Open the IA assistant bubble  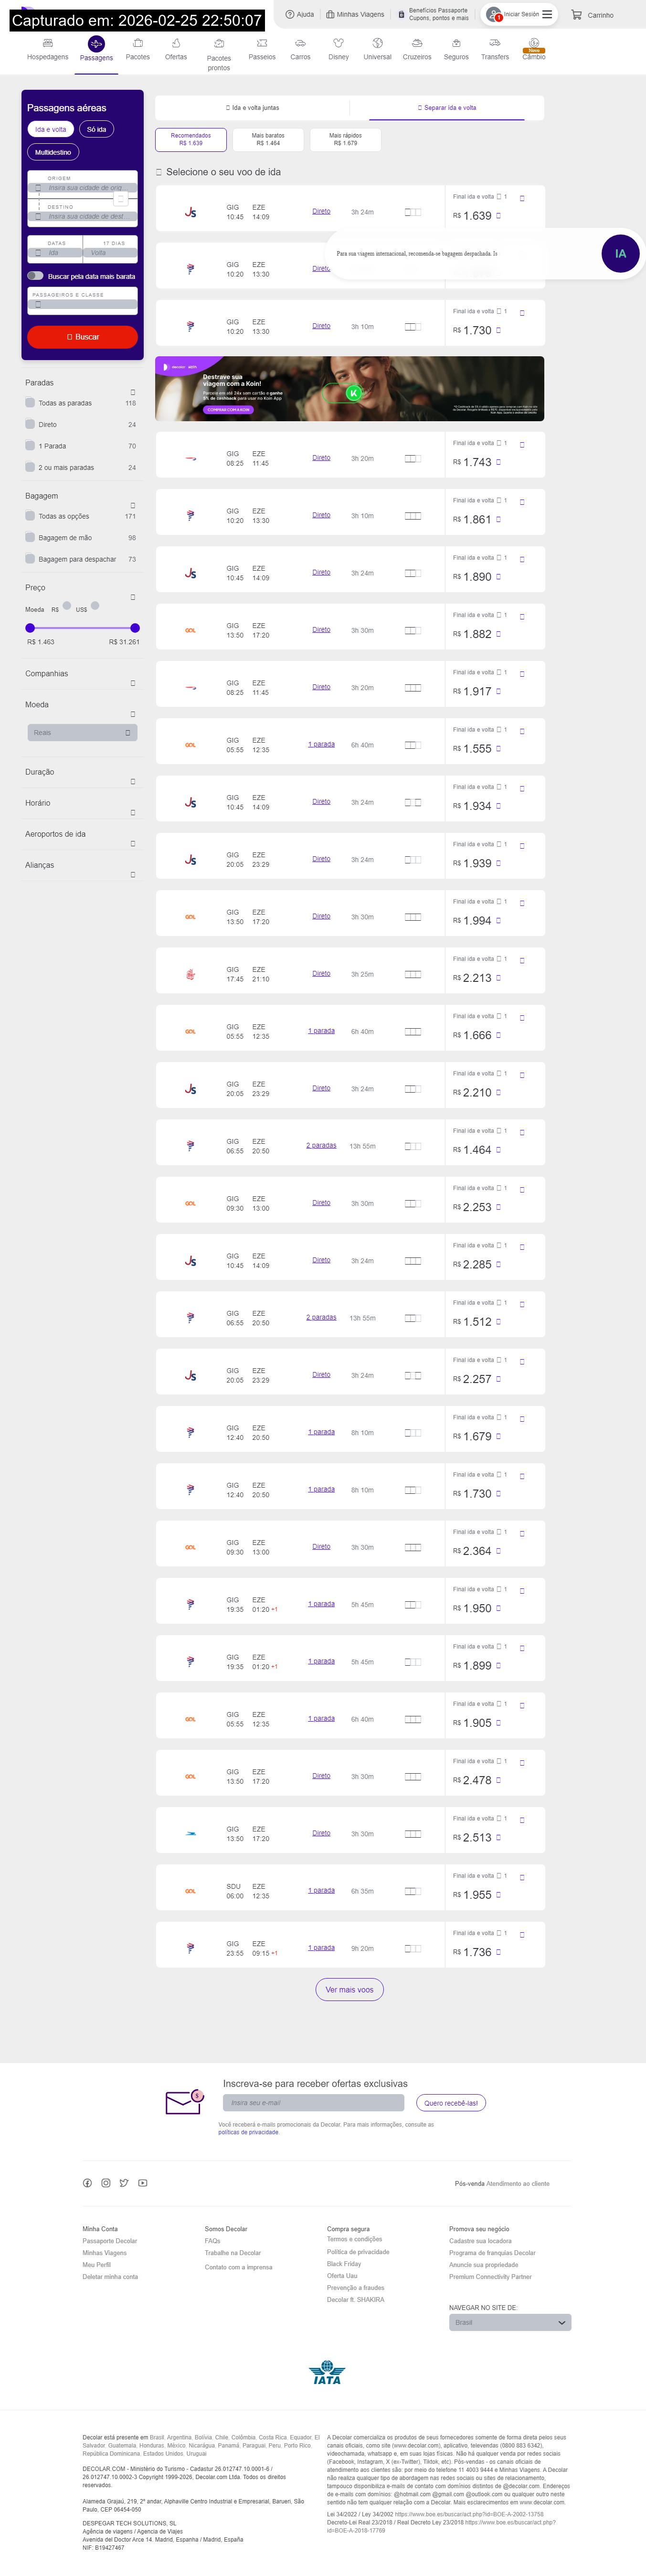[620, 254]
